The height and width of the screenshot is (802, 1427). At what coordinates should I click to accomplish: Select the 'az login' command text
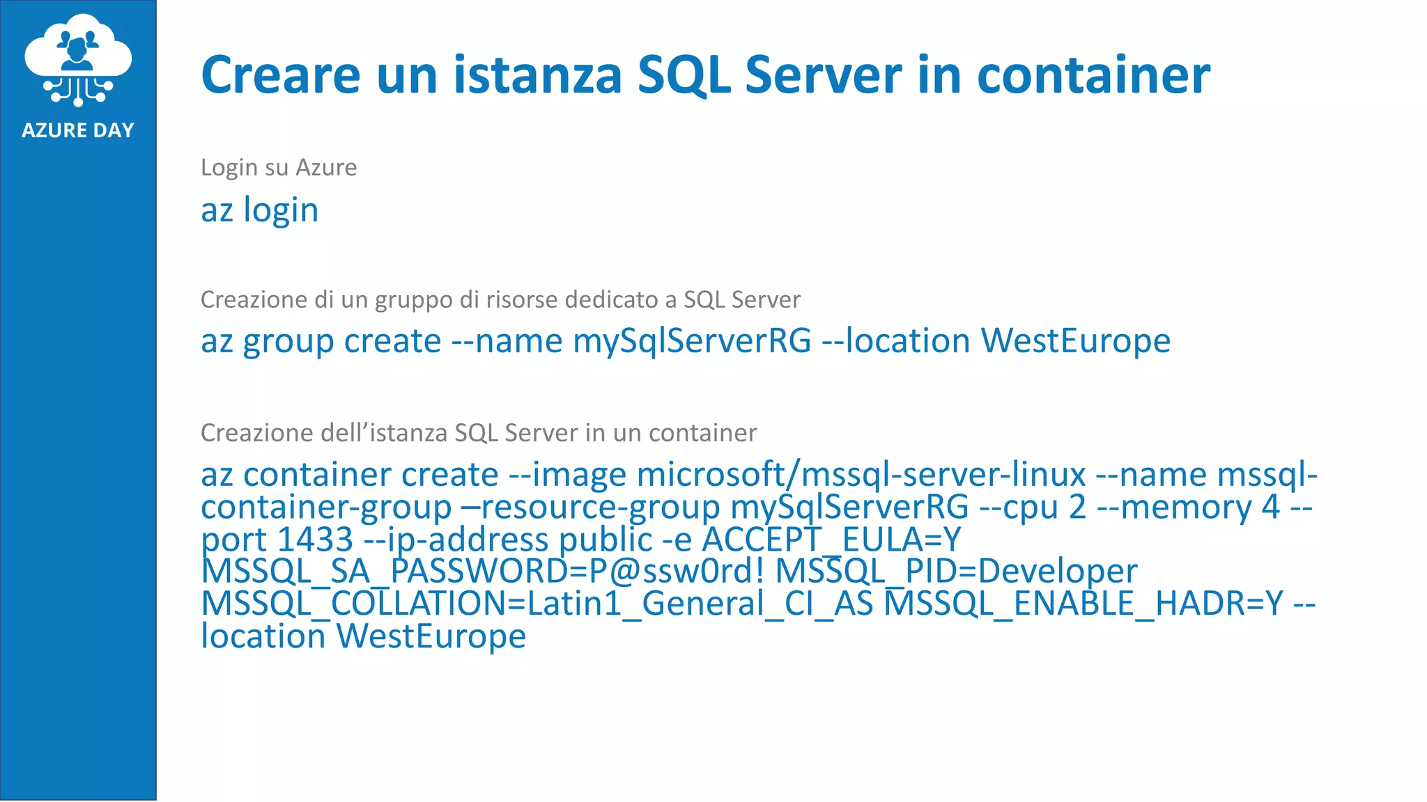point(259,210)
